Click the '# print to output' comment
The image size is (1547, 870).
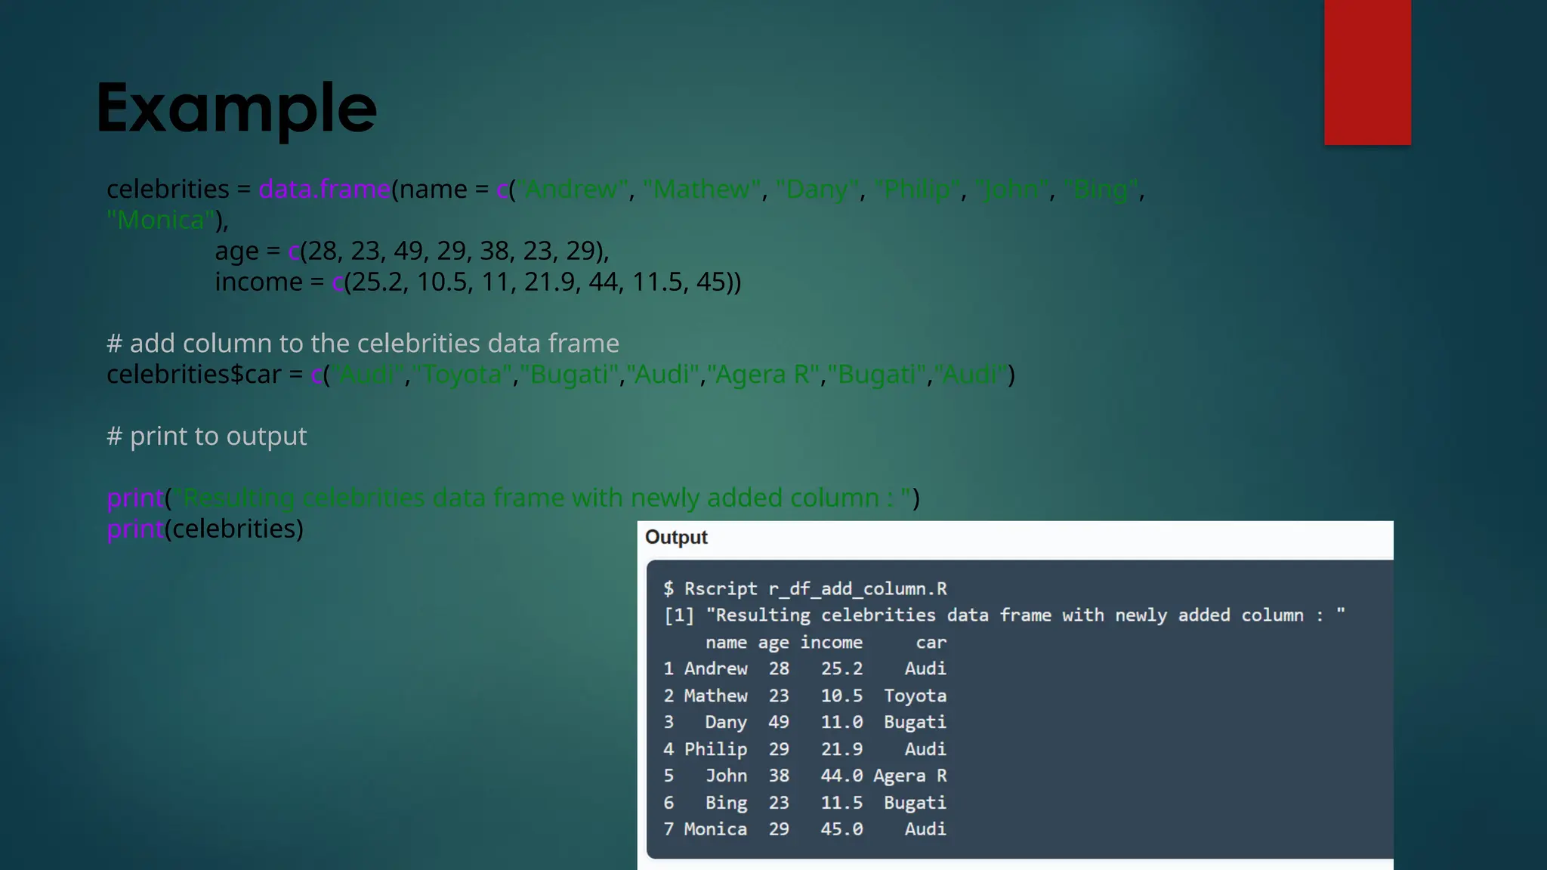(x=207, y=437)
